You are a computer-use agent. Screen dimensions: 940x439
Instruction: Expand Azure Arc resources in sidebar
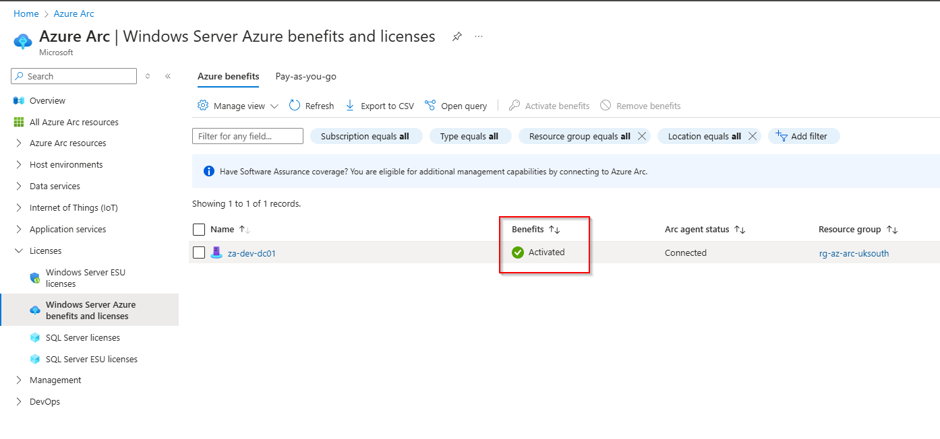19,143
